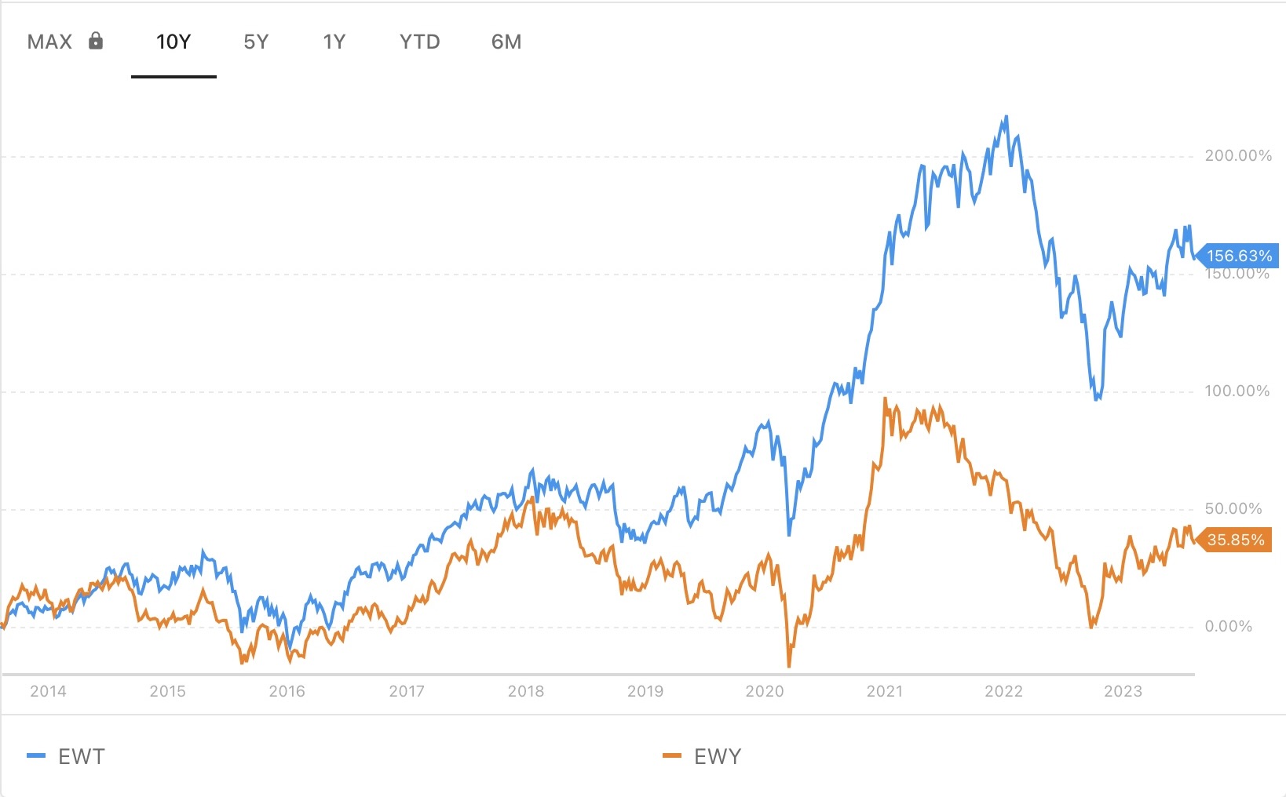Screen dimensions: 1286x797
Task: Click the blue 156.63% value tag
Action: pyautogui.click(x=1239, y=256)
